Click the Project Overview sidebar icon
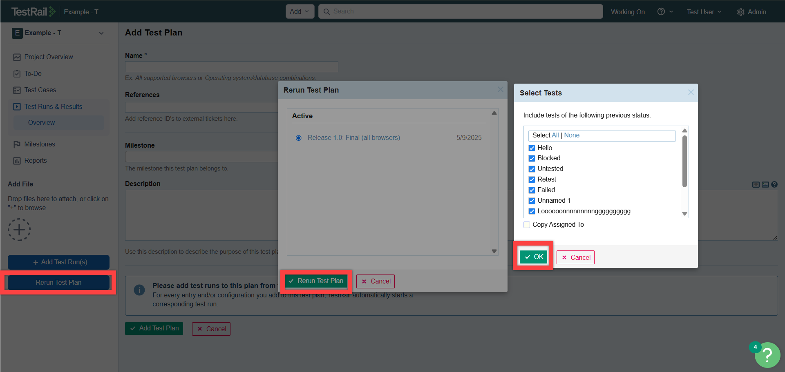 [17, 57]
